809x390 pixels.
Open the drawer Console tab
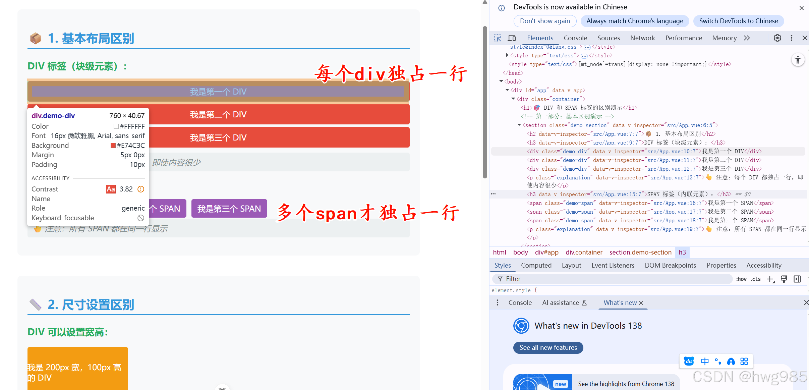[x=520, y=302]
